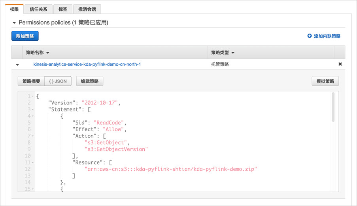Open the 信任关系 tab
This screenshot has width=357, height=206.
pos(38,9)
